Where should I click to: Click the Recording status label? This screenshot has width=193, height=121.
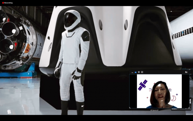pyautogui.click(x=9, y=3)
